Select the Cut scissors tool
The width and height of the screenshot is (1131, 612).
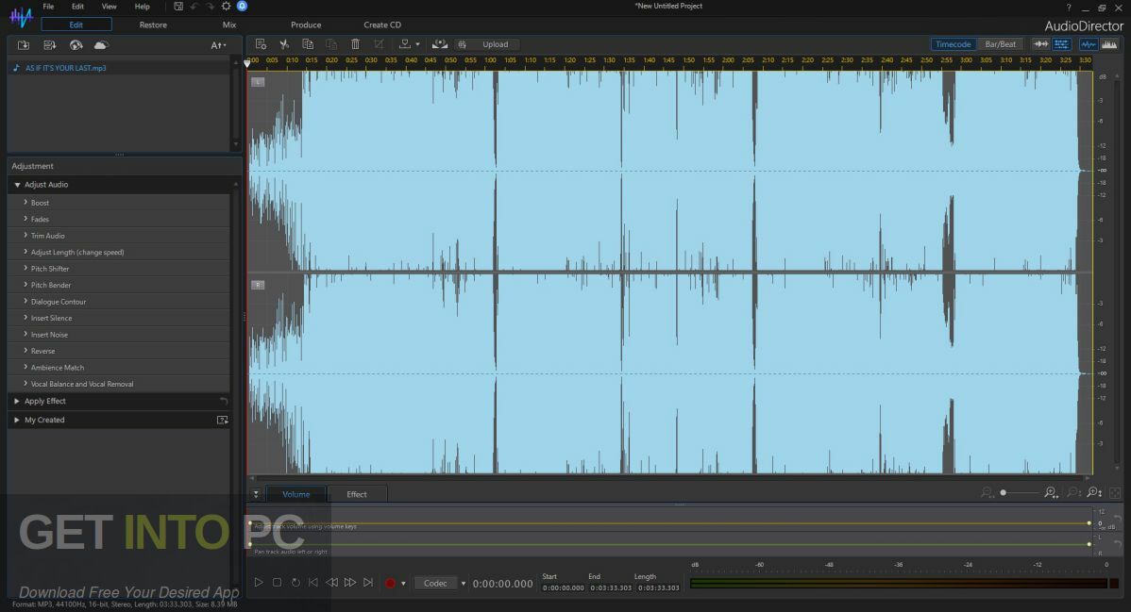tap(284, 44)
